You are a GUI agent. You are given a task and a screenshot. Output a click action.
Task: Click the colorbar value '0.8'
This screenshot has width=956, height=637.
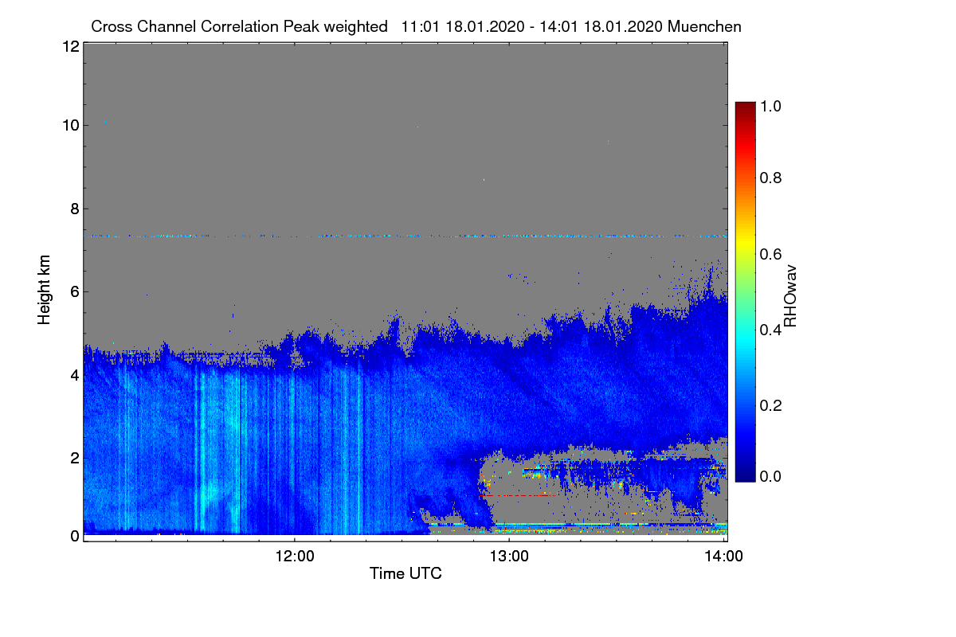[x=771, y=178]
